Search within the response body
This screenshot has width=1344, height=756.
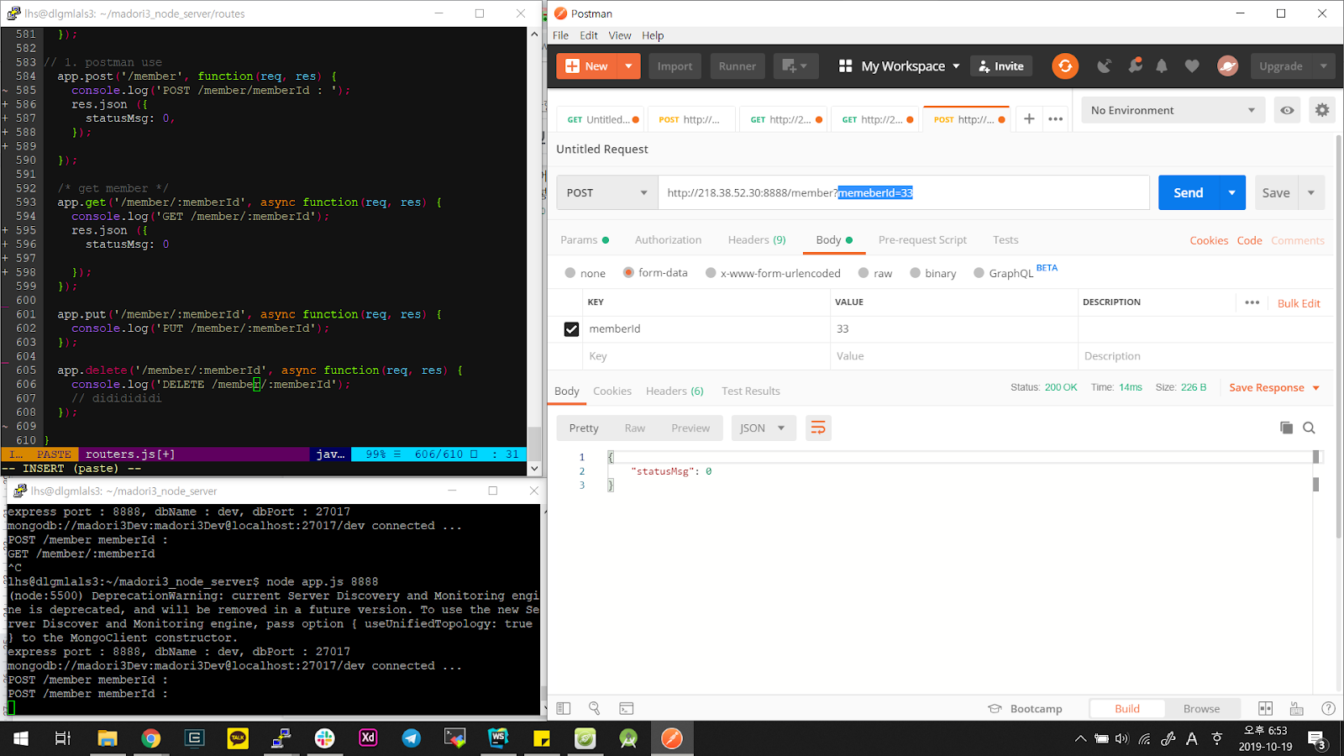pyautogui.click(x=1309, y=428)
